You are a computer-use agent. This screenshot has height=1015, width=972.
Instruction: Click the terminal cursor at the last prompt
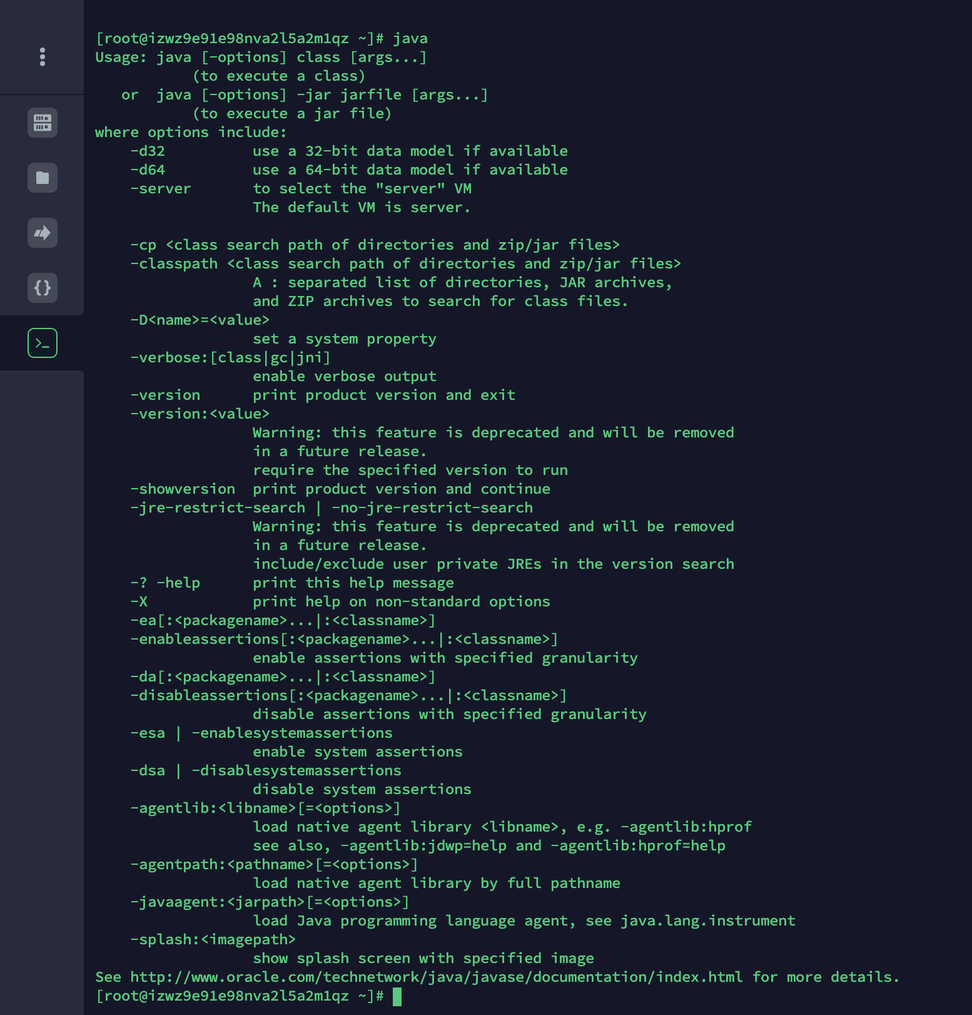coord(397,996)
